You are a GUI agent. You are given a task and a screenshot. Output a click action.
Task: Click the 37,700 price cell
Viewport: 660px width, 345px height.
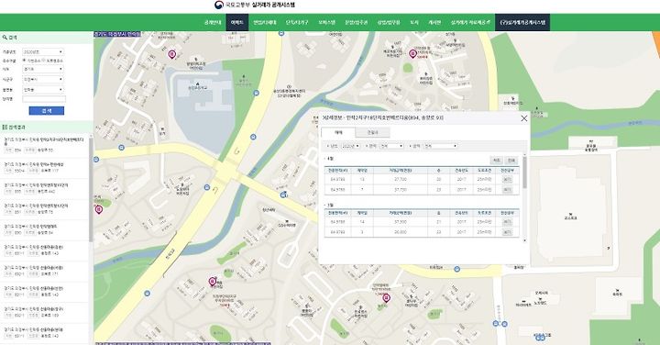coord(401,180)
